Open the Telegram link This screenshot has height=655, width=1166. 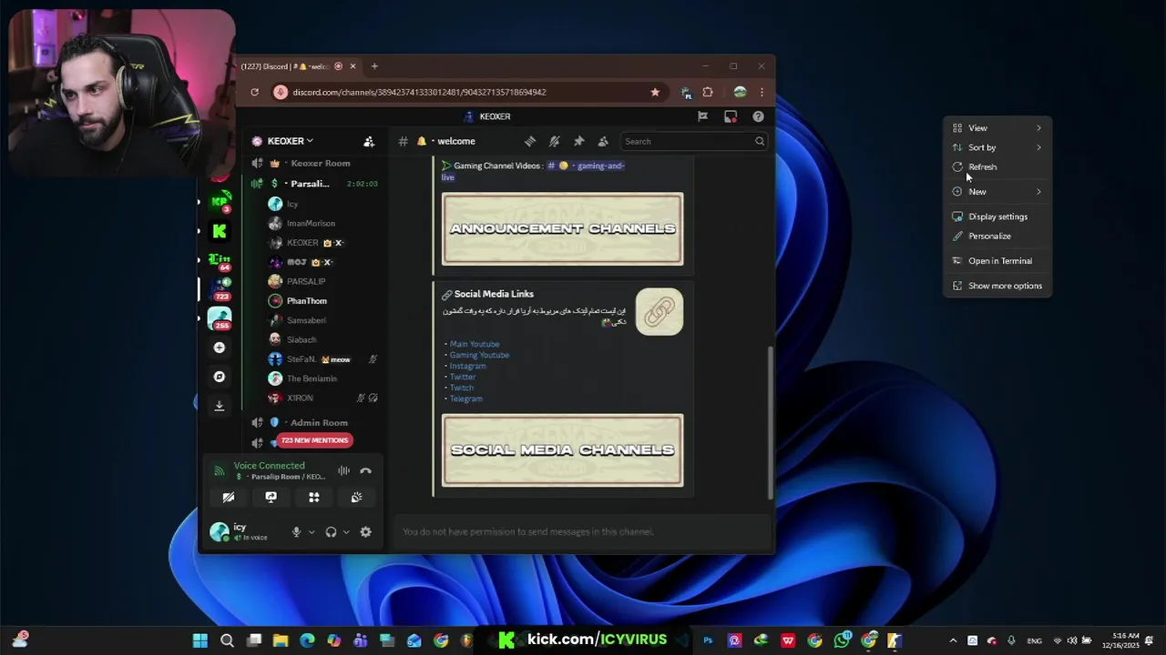(x=465, y=398)
